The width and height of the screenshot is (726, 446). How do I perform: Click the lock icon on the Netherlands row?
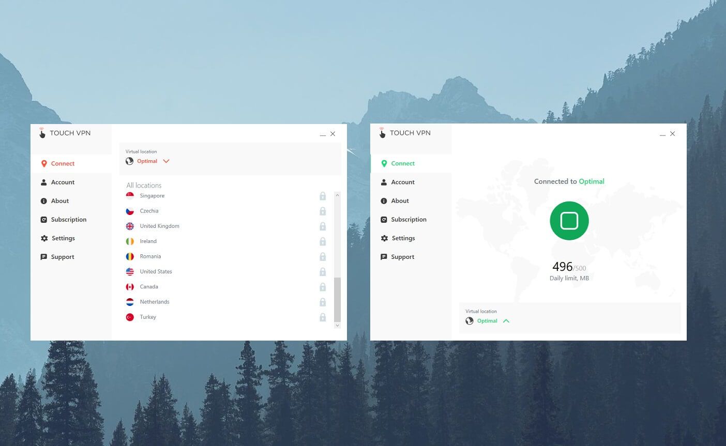(x=323, y=302)
